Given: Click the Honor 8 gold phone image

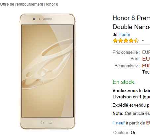Looking at the screenshot, I should (48, 71).
